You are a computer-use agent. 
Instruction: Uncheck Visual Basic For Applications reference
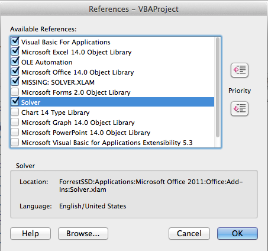pos(15,41)
